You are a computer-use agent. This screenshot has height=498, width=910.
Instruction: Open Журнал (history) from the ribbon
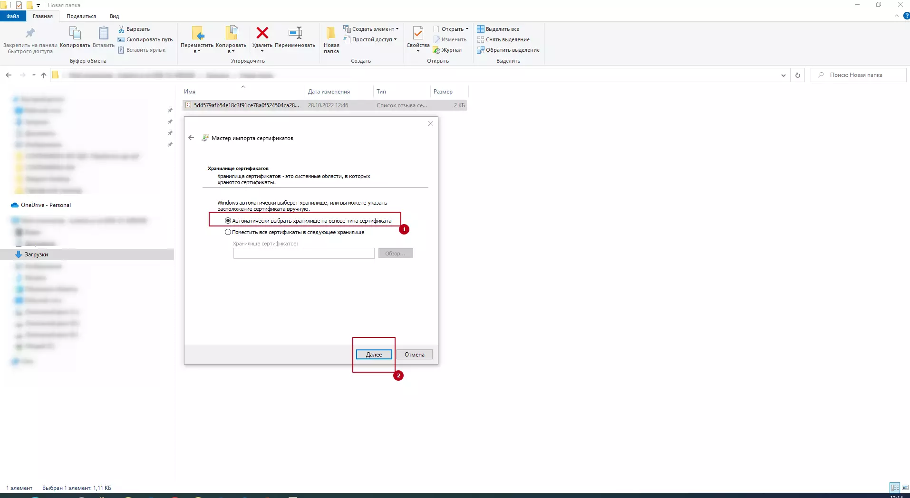pyautogui.click(x=447, y=50)
